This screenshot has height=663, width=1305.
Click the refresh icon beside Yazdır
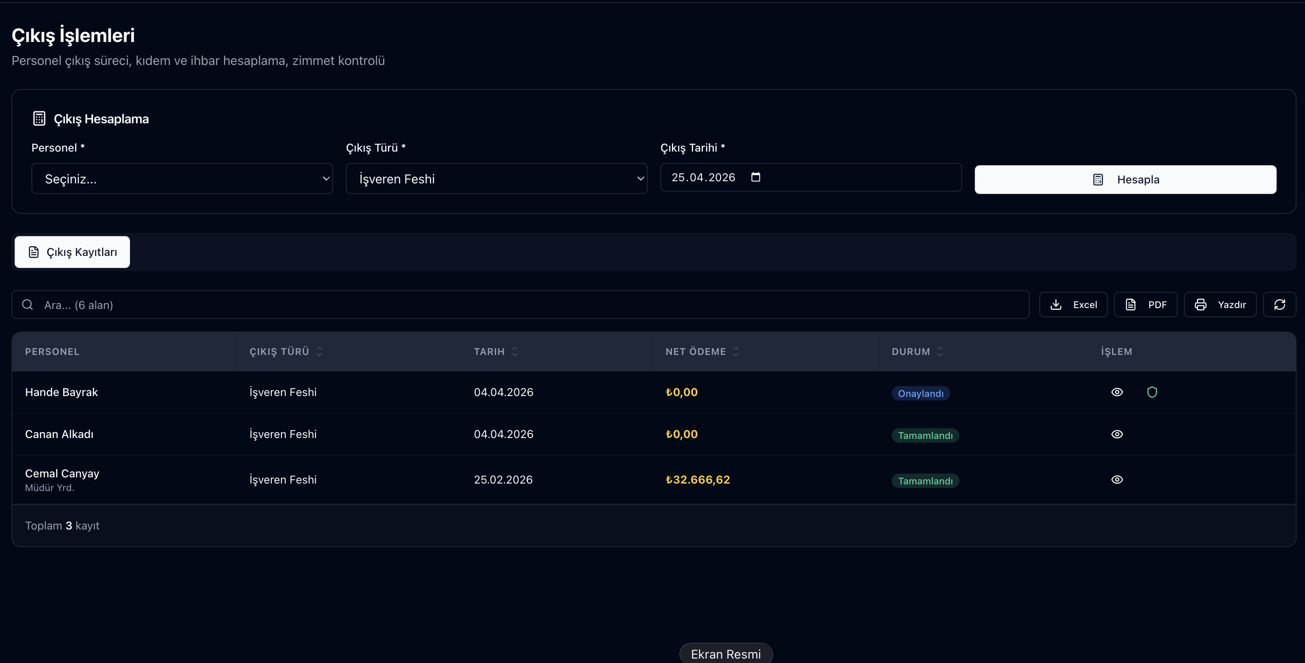[1279, 305]
